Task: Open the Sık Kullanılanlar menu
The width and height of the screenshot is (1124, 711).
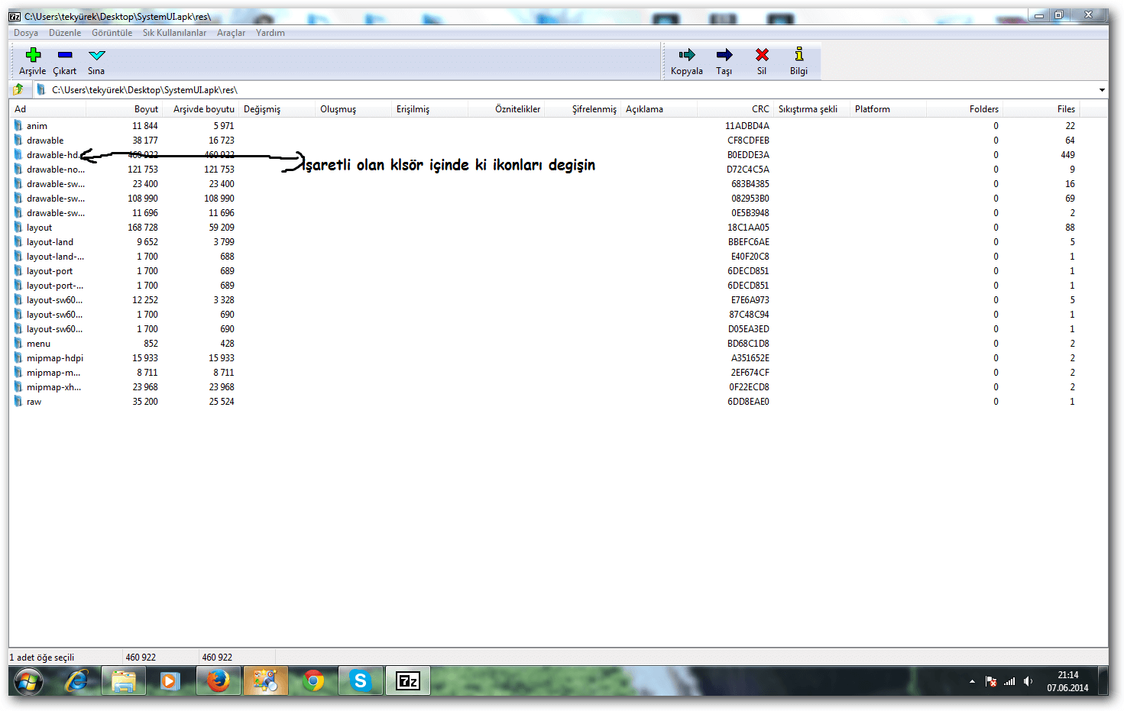Action: (x=174, y=33)
